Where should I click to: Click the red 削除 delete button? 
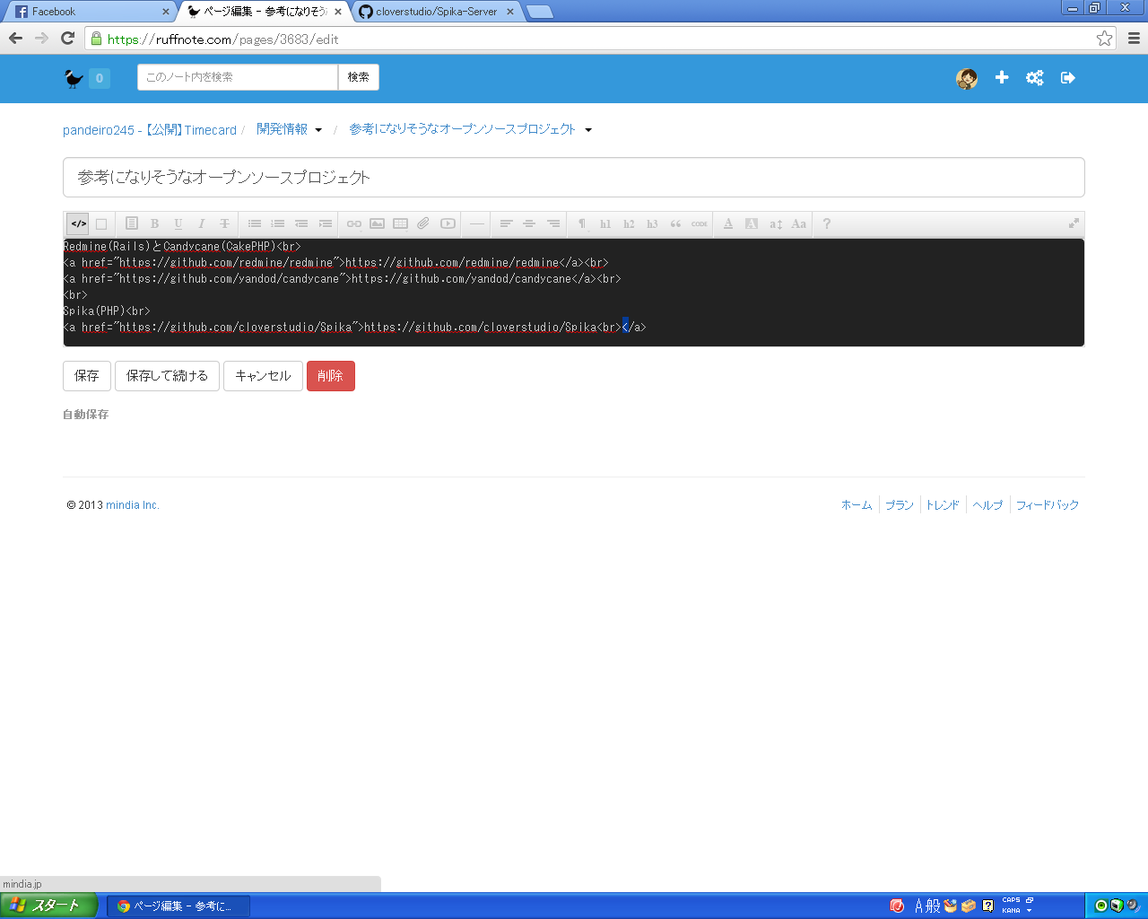(x=331, y=376)
